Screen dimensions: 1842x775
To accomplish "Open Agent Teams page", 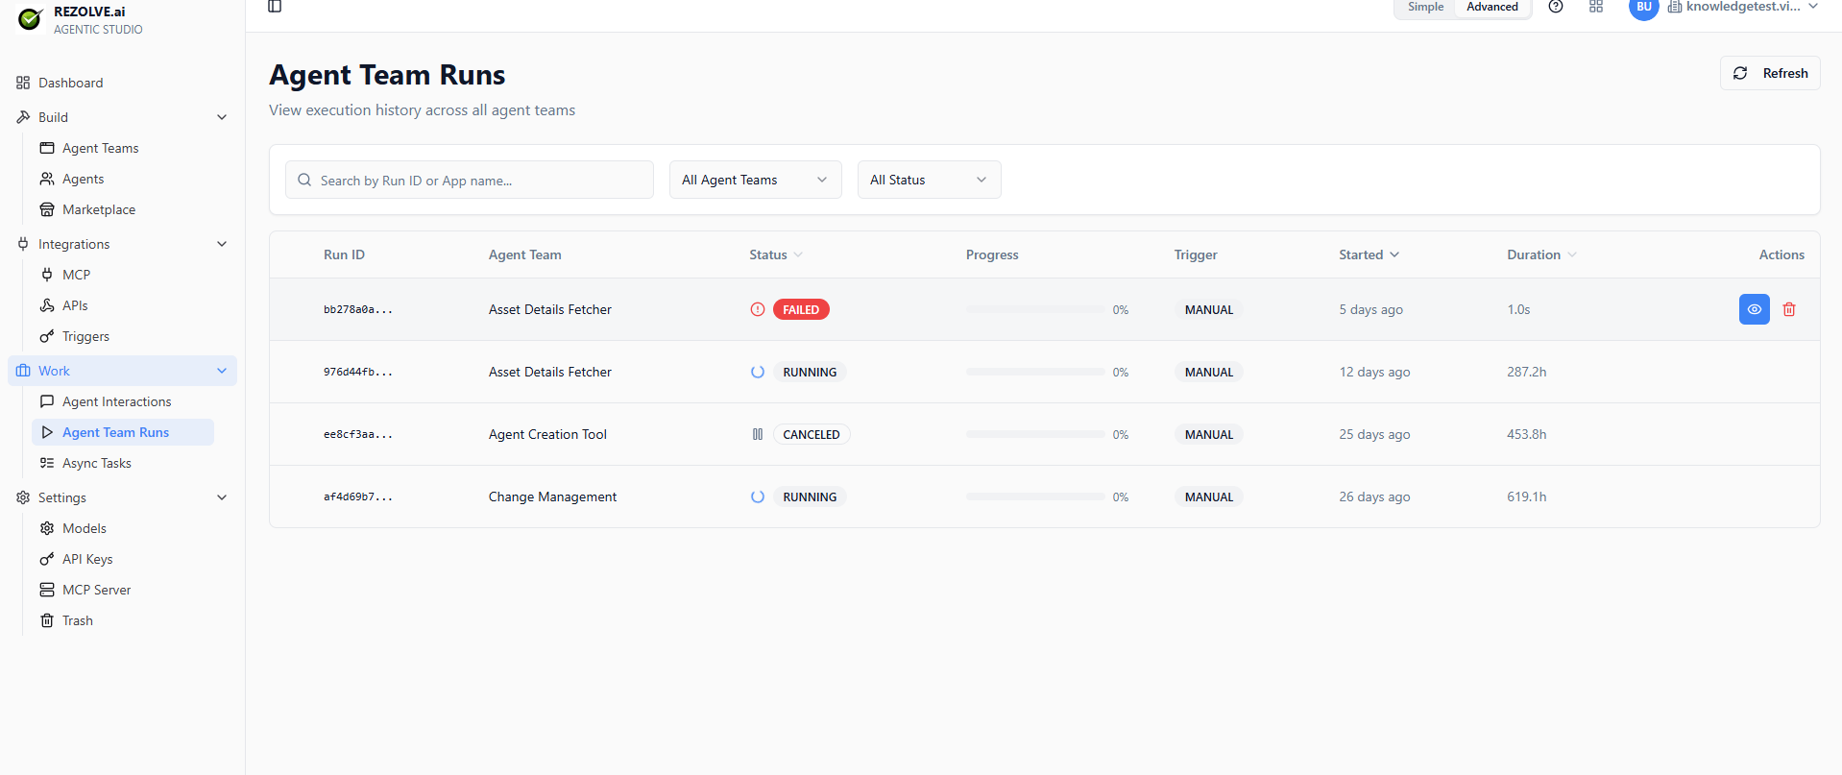I will coord(100,148).
